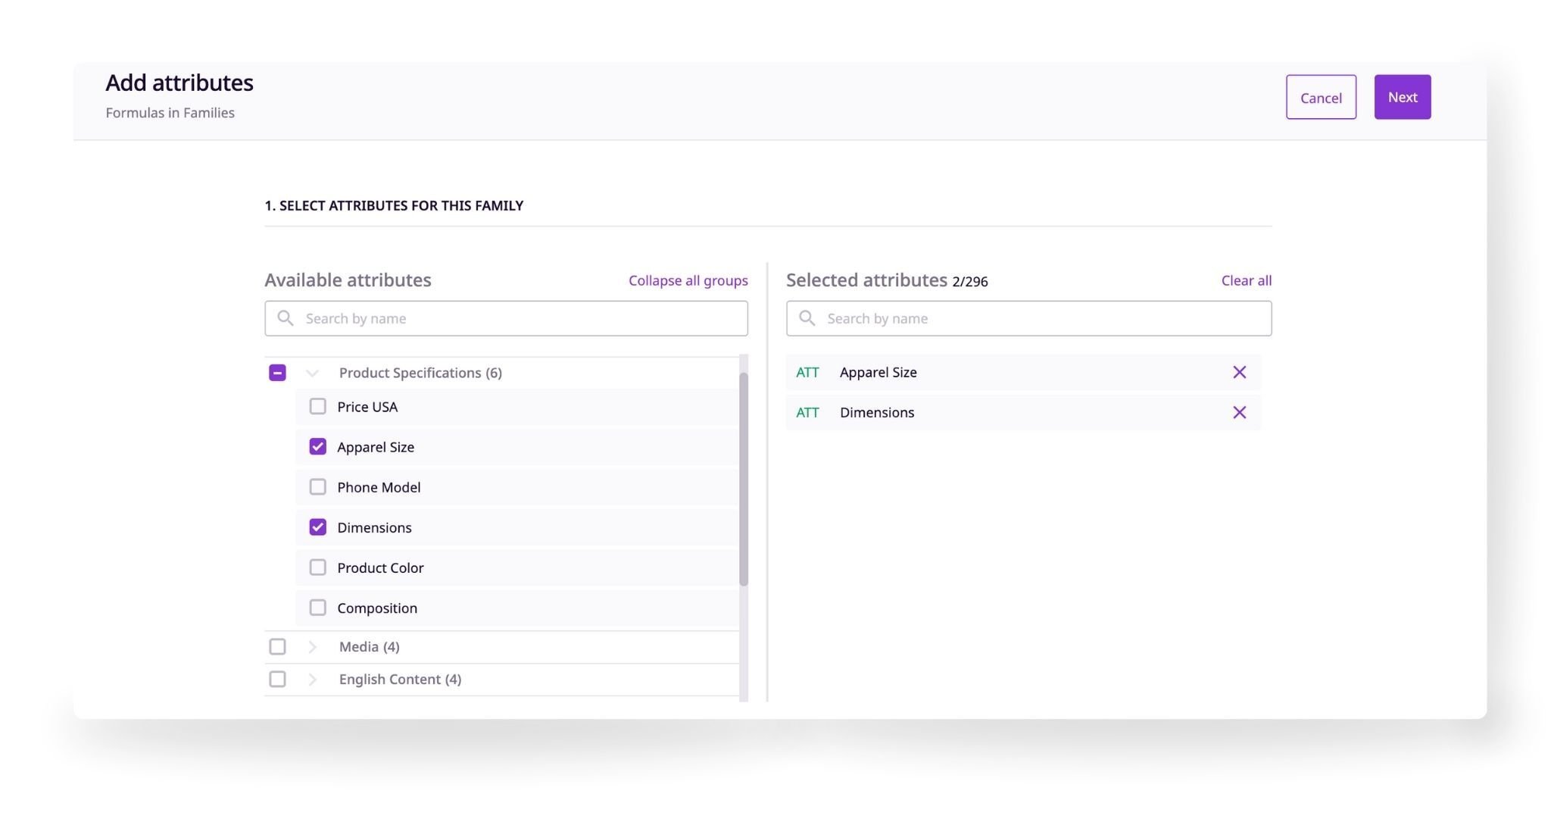Image resolution: width=1551 pixels, height=822 pixels.
Task: Click the available attributes list scrollbar
Action: point(744,479)
